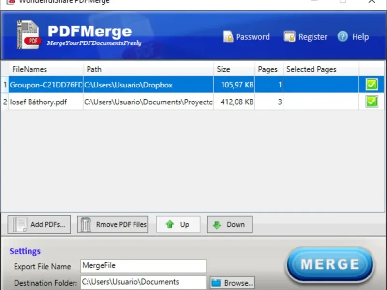This screenshot has width=387, height=290.
Task: Move selected file Up
Action: [x=178, y=224]
